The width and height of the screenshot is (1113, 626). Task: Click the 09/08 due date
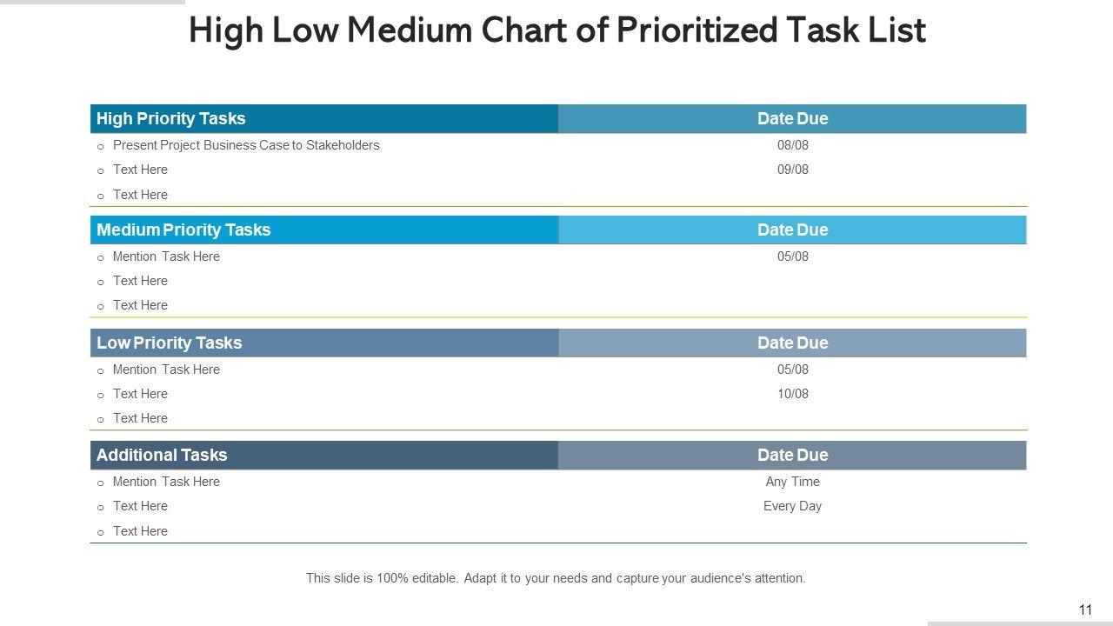click(x=792, y=170)
